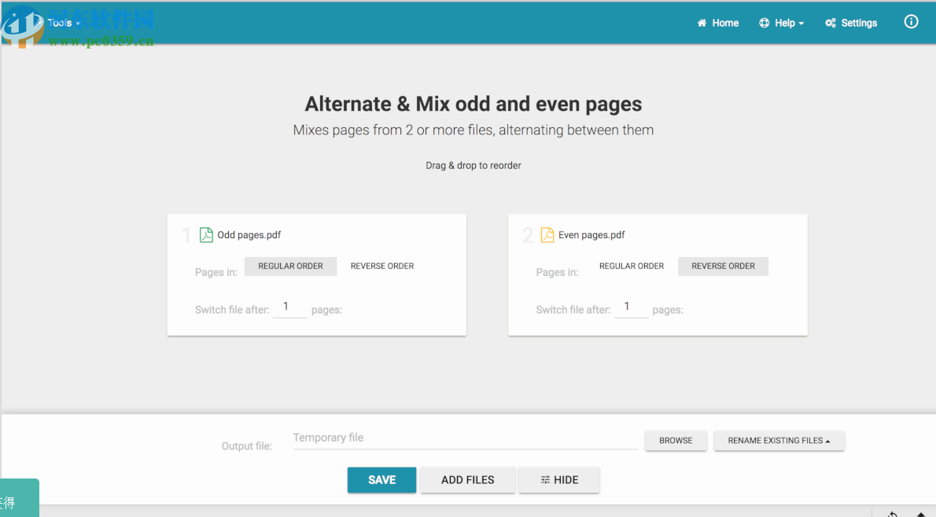The height and width of the screenshot is (517, 936).
Task: Select Regular Order for Even pages.pdf
Action: [632, 266]
